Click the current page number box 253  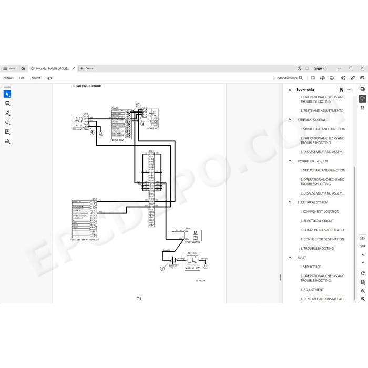(x=362, y=238)
